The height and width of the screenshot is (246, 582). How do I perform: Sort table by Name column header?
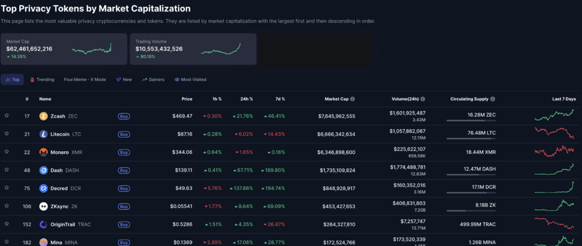tap(45, 99)
